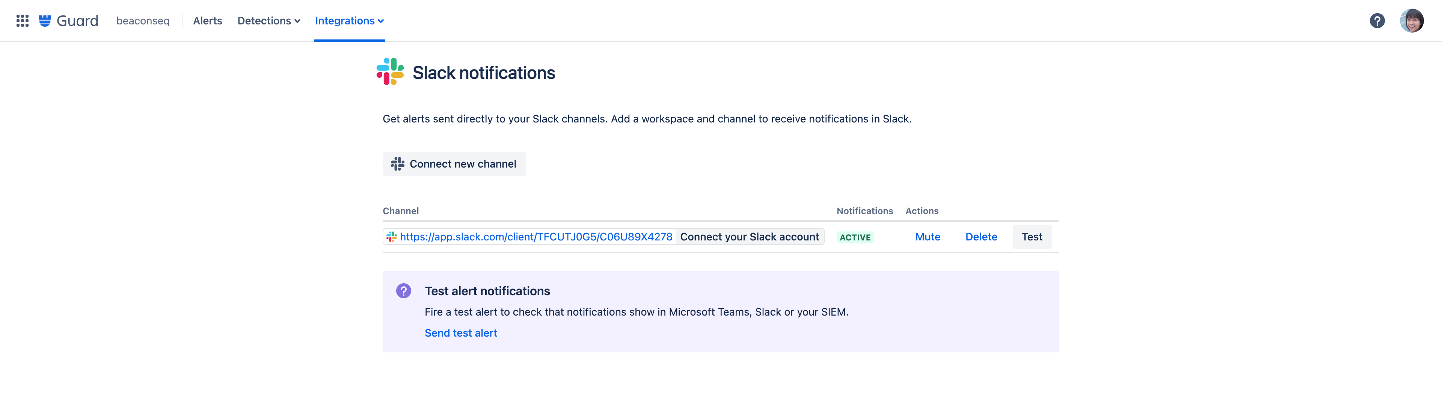This screenshot has width=1442, height=411.
Task: Open the help question mark icon
Action: (1377, 21)
